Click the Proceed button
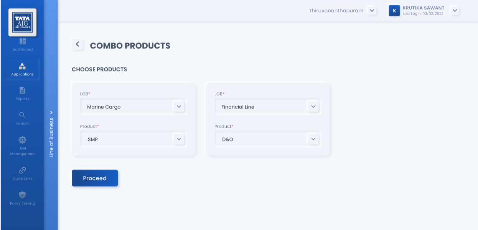478x230 pixels. point(95,178)
